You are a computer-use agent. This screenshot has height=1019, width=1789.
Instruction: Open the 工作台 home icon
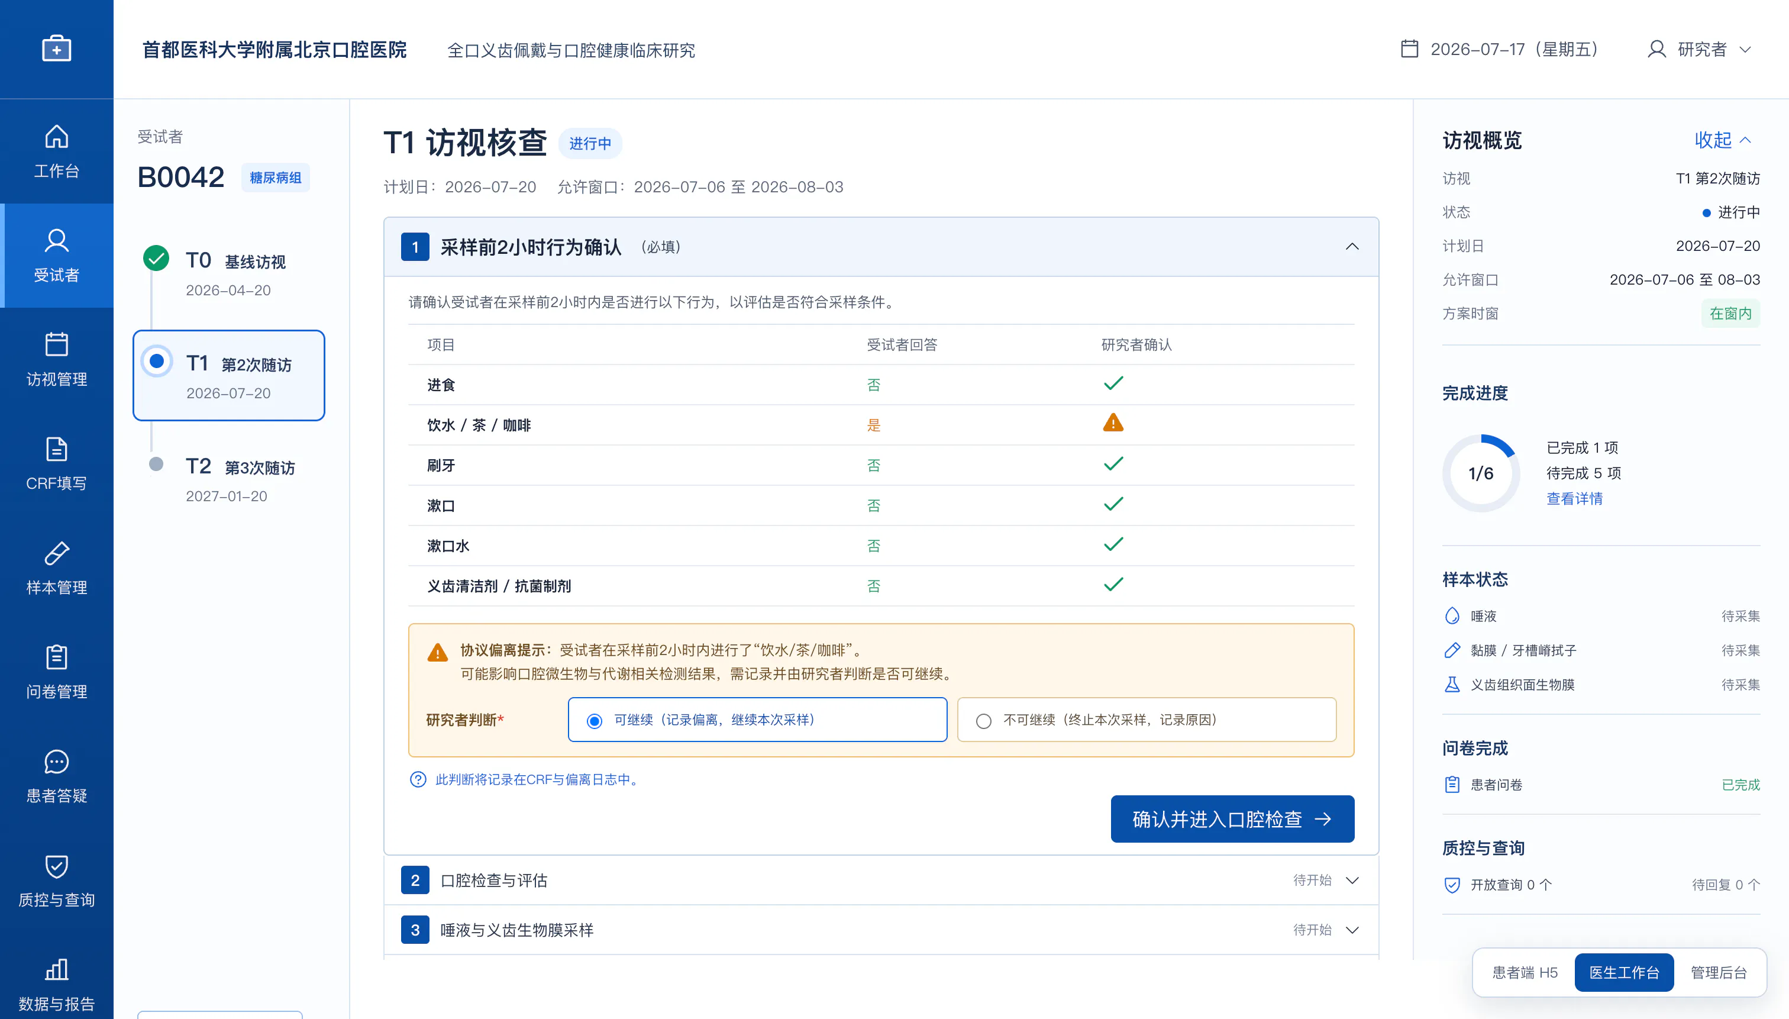pos(57,137)
